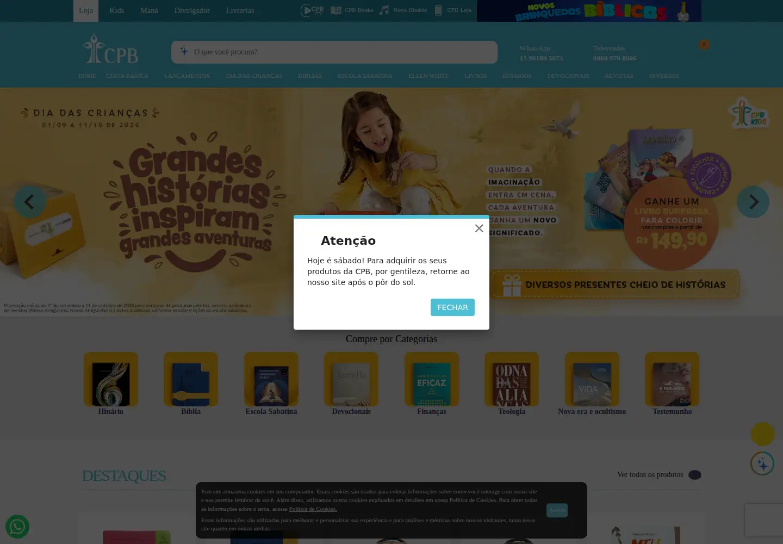Open the HINÁRIOS menu
This screenshot has width=783, height=544.
point(517,76)
